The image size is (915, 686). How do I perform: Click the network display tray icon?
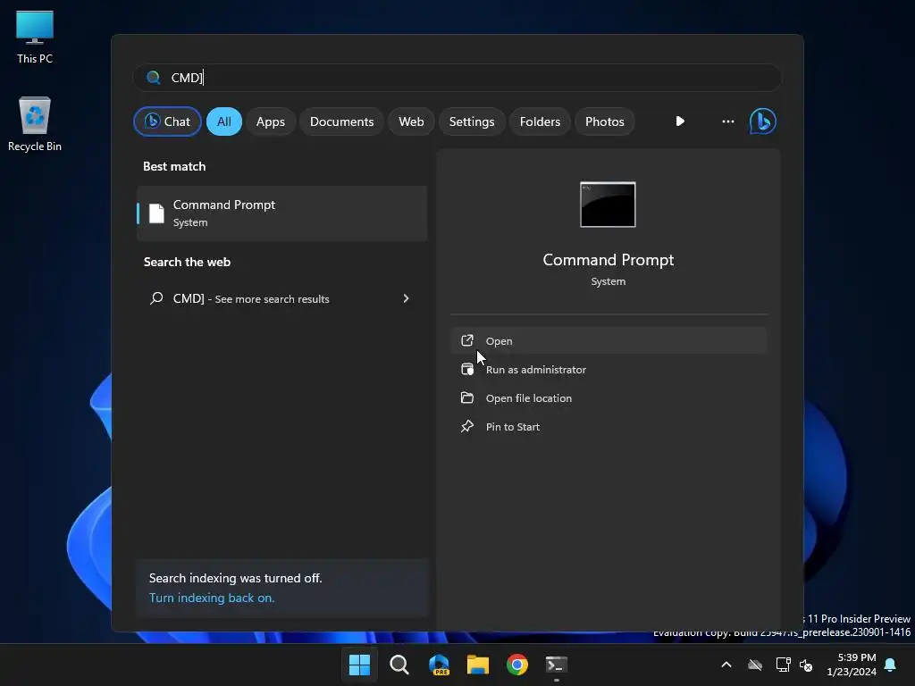(x=783, y=665)
